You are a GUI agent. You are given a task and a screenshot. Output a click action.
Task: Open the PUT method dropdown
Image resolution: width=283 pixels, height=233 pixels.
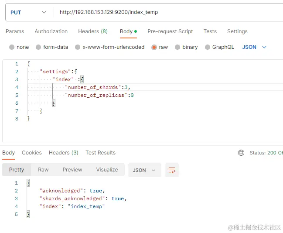click(x=28, y=12)
